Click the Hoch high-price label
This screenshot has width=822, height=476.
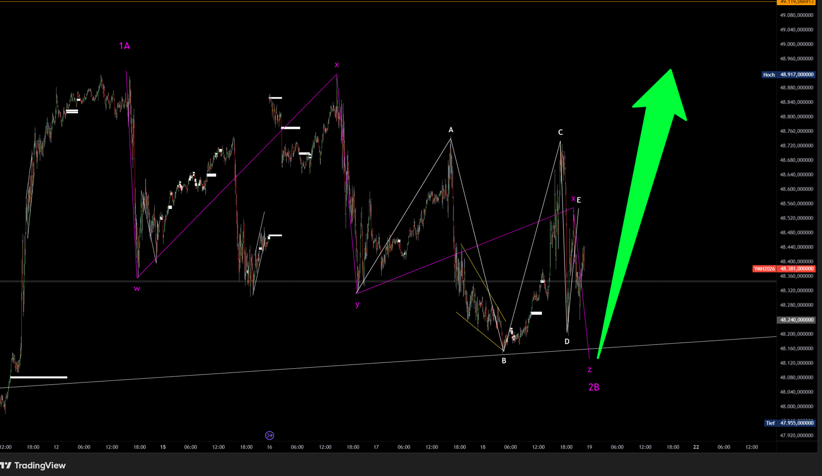pyautogui.click(x=769, y=75)
